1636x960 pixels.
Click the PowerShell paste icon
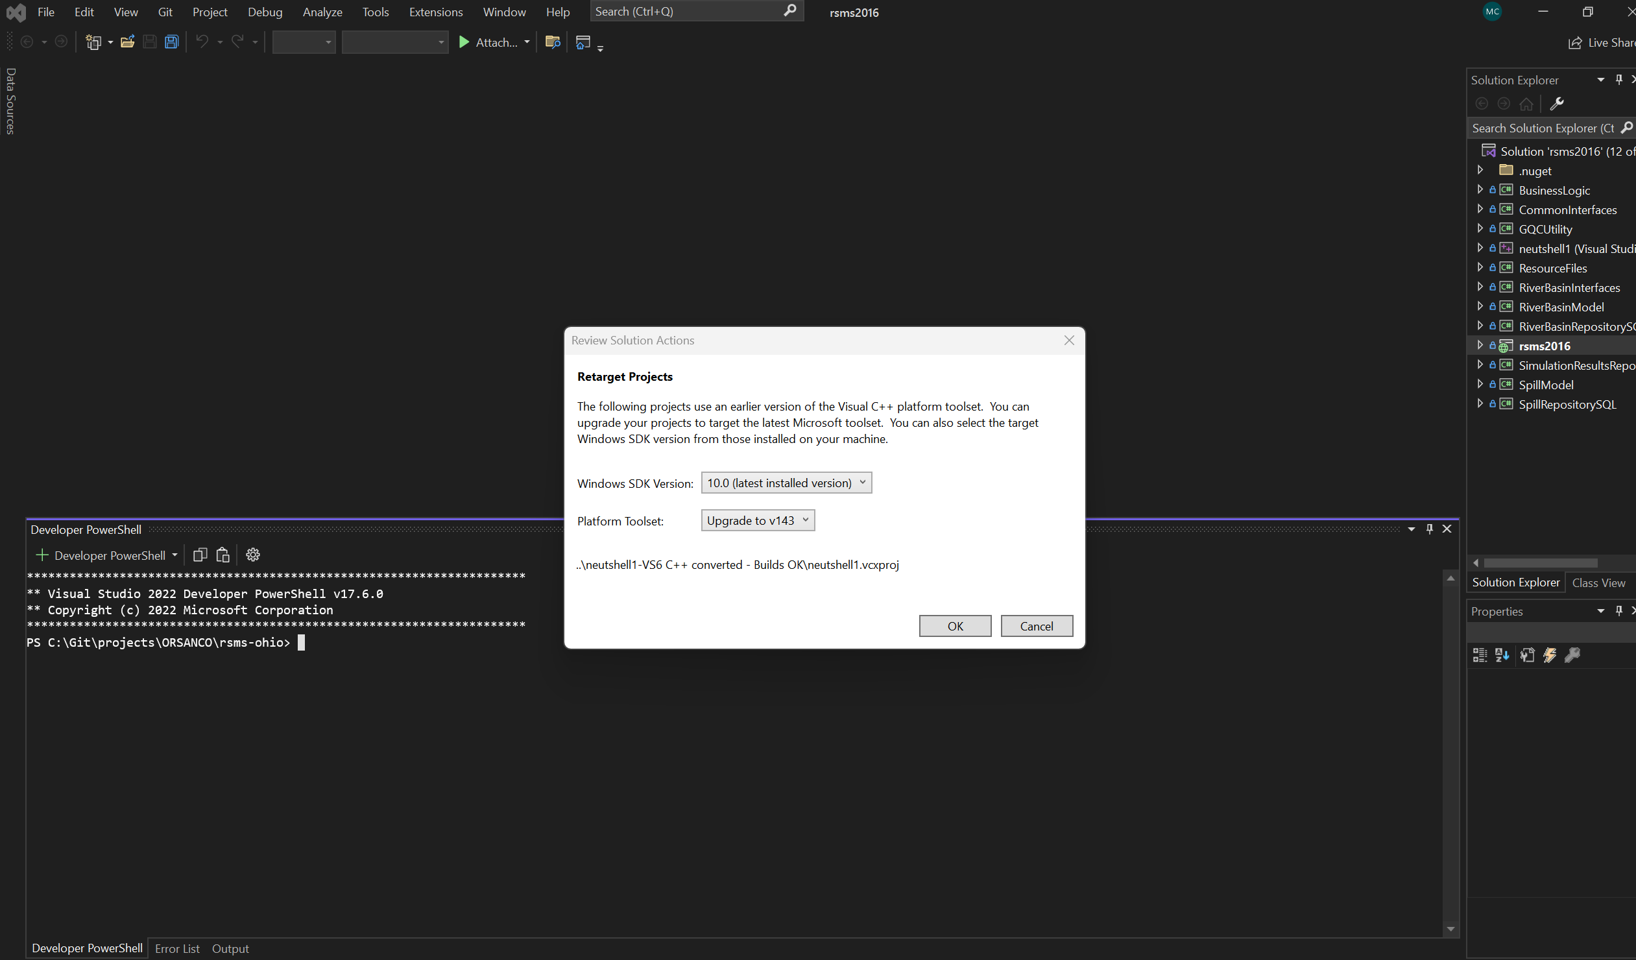tap(223, 555)
